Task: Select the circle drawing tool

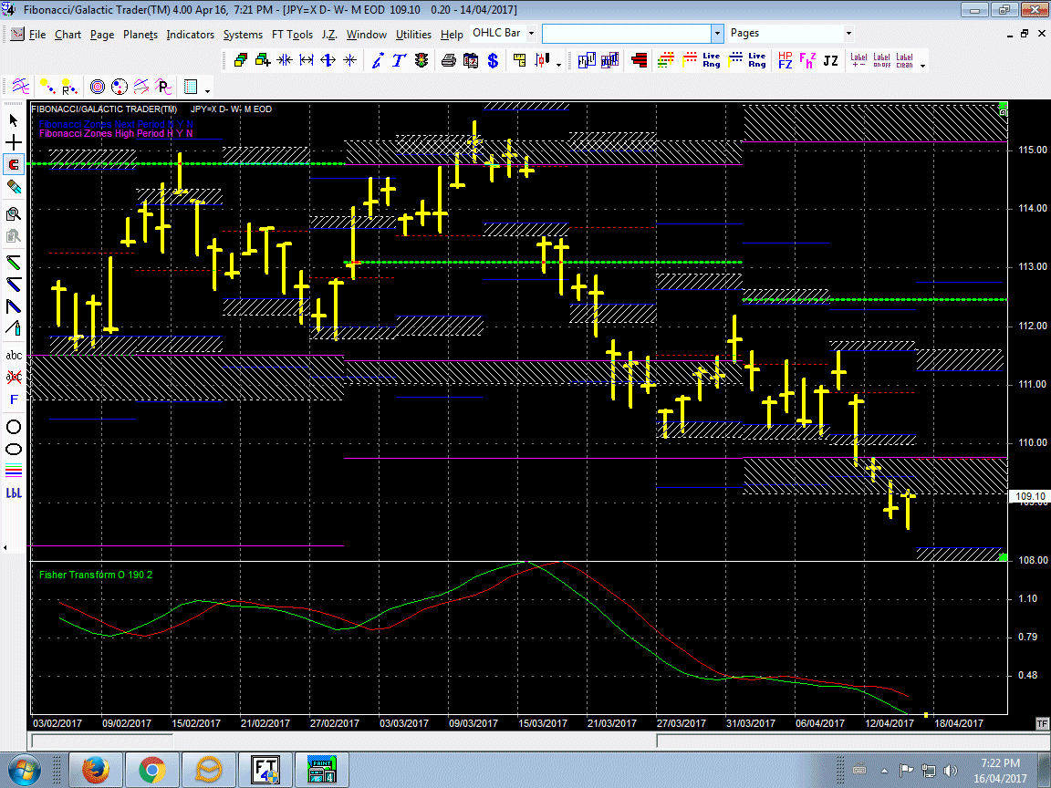Action: click(14, 427)
